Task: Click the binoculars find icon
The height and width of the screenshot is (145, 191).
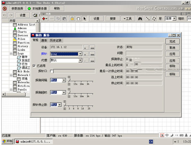Action: click(140, 19)
